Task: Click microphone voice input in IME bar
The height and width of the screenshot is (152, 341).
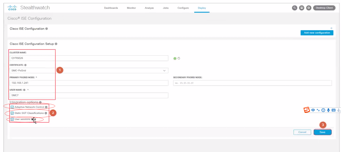Action: [328, 110]
